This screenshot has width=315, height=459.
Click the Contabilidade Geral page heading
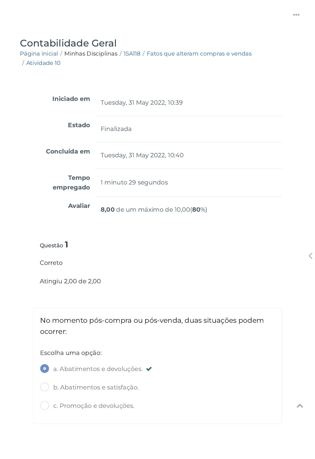click(x=68, y=43)
